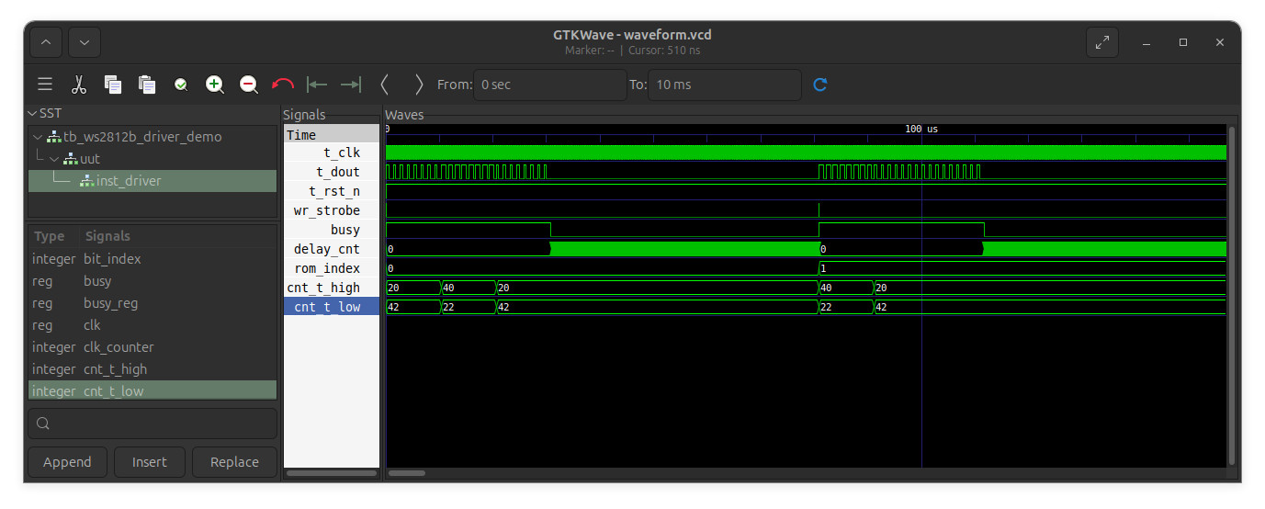Jump to start time icon
The image size is (1265, 509).
[317, 85]
